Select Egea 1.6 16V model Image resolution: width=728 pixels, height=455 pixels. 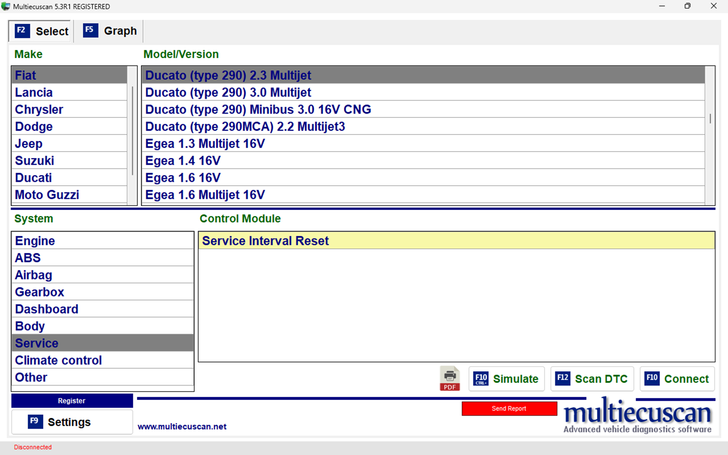coord(423,178)
